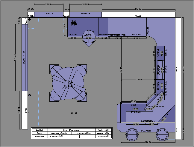194x147 pixels.
Task: Click the 1-800-567-2030 phone number cell
Action: (83, 133)
